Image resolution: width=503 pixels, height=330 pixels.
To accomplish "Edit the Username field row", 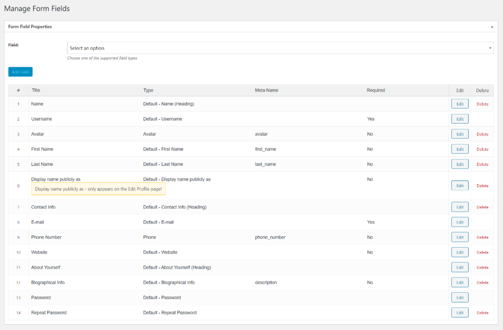I will pos(460,119).
